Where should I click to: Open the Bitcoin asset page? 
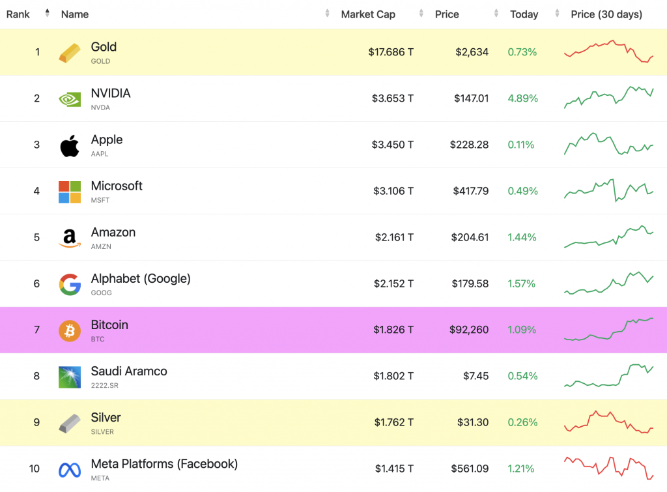point(109,325)
